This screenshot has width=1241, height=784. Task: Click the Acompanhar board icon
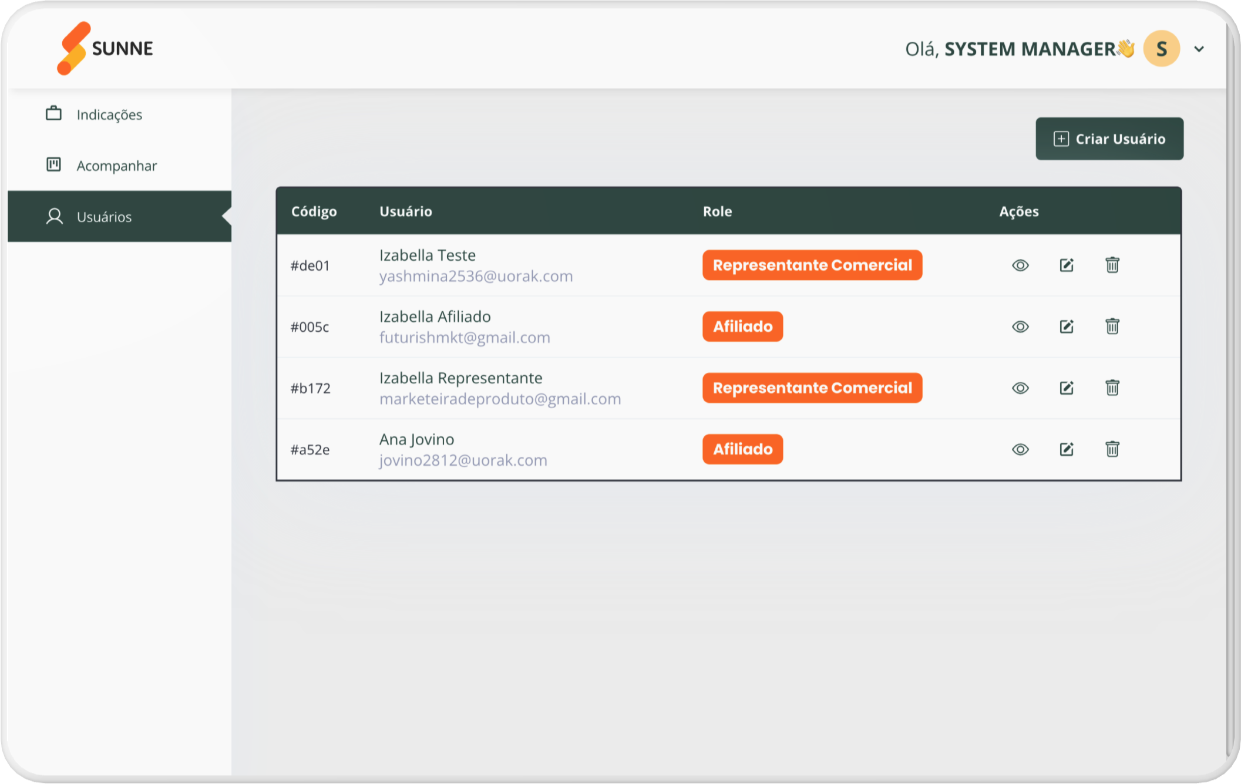pyautogui.click(x=53, y=164)
